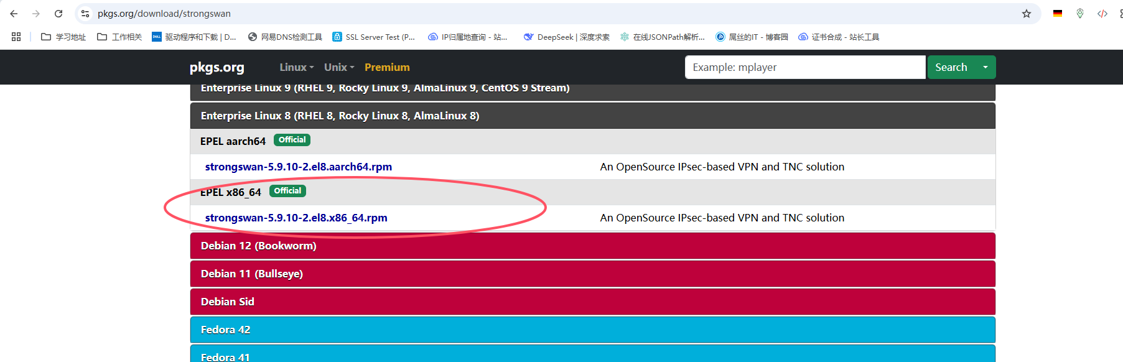
Task: Open the apps grid icon in bookmarks bar
Action: coord(16,37)
